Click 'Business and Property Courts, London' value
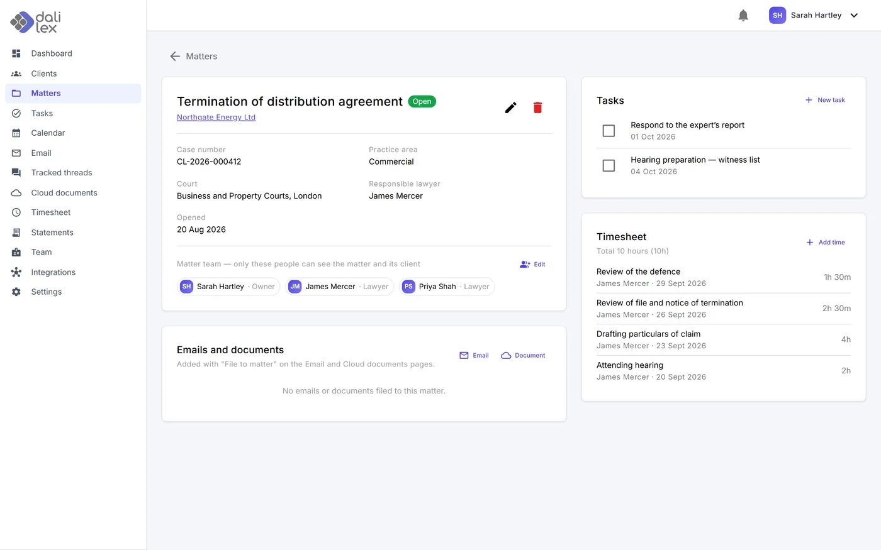Viewport: 881px width, 550px height. pyautogui.click(x=249, y=196)
